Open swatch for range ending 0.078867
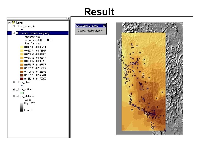198x148 pixels. click(22, 51)
